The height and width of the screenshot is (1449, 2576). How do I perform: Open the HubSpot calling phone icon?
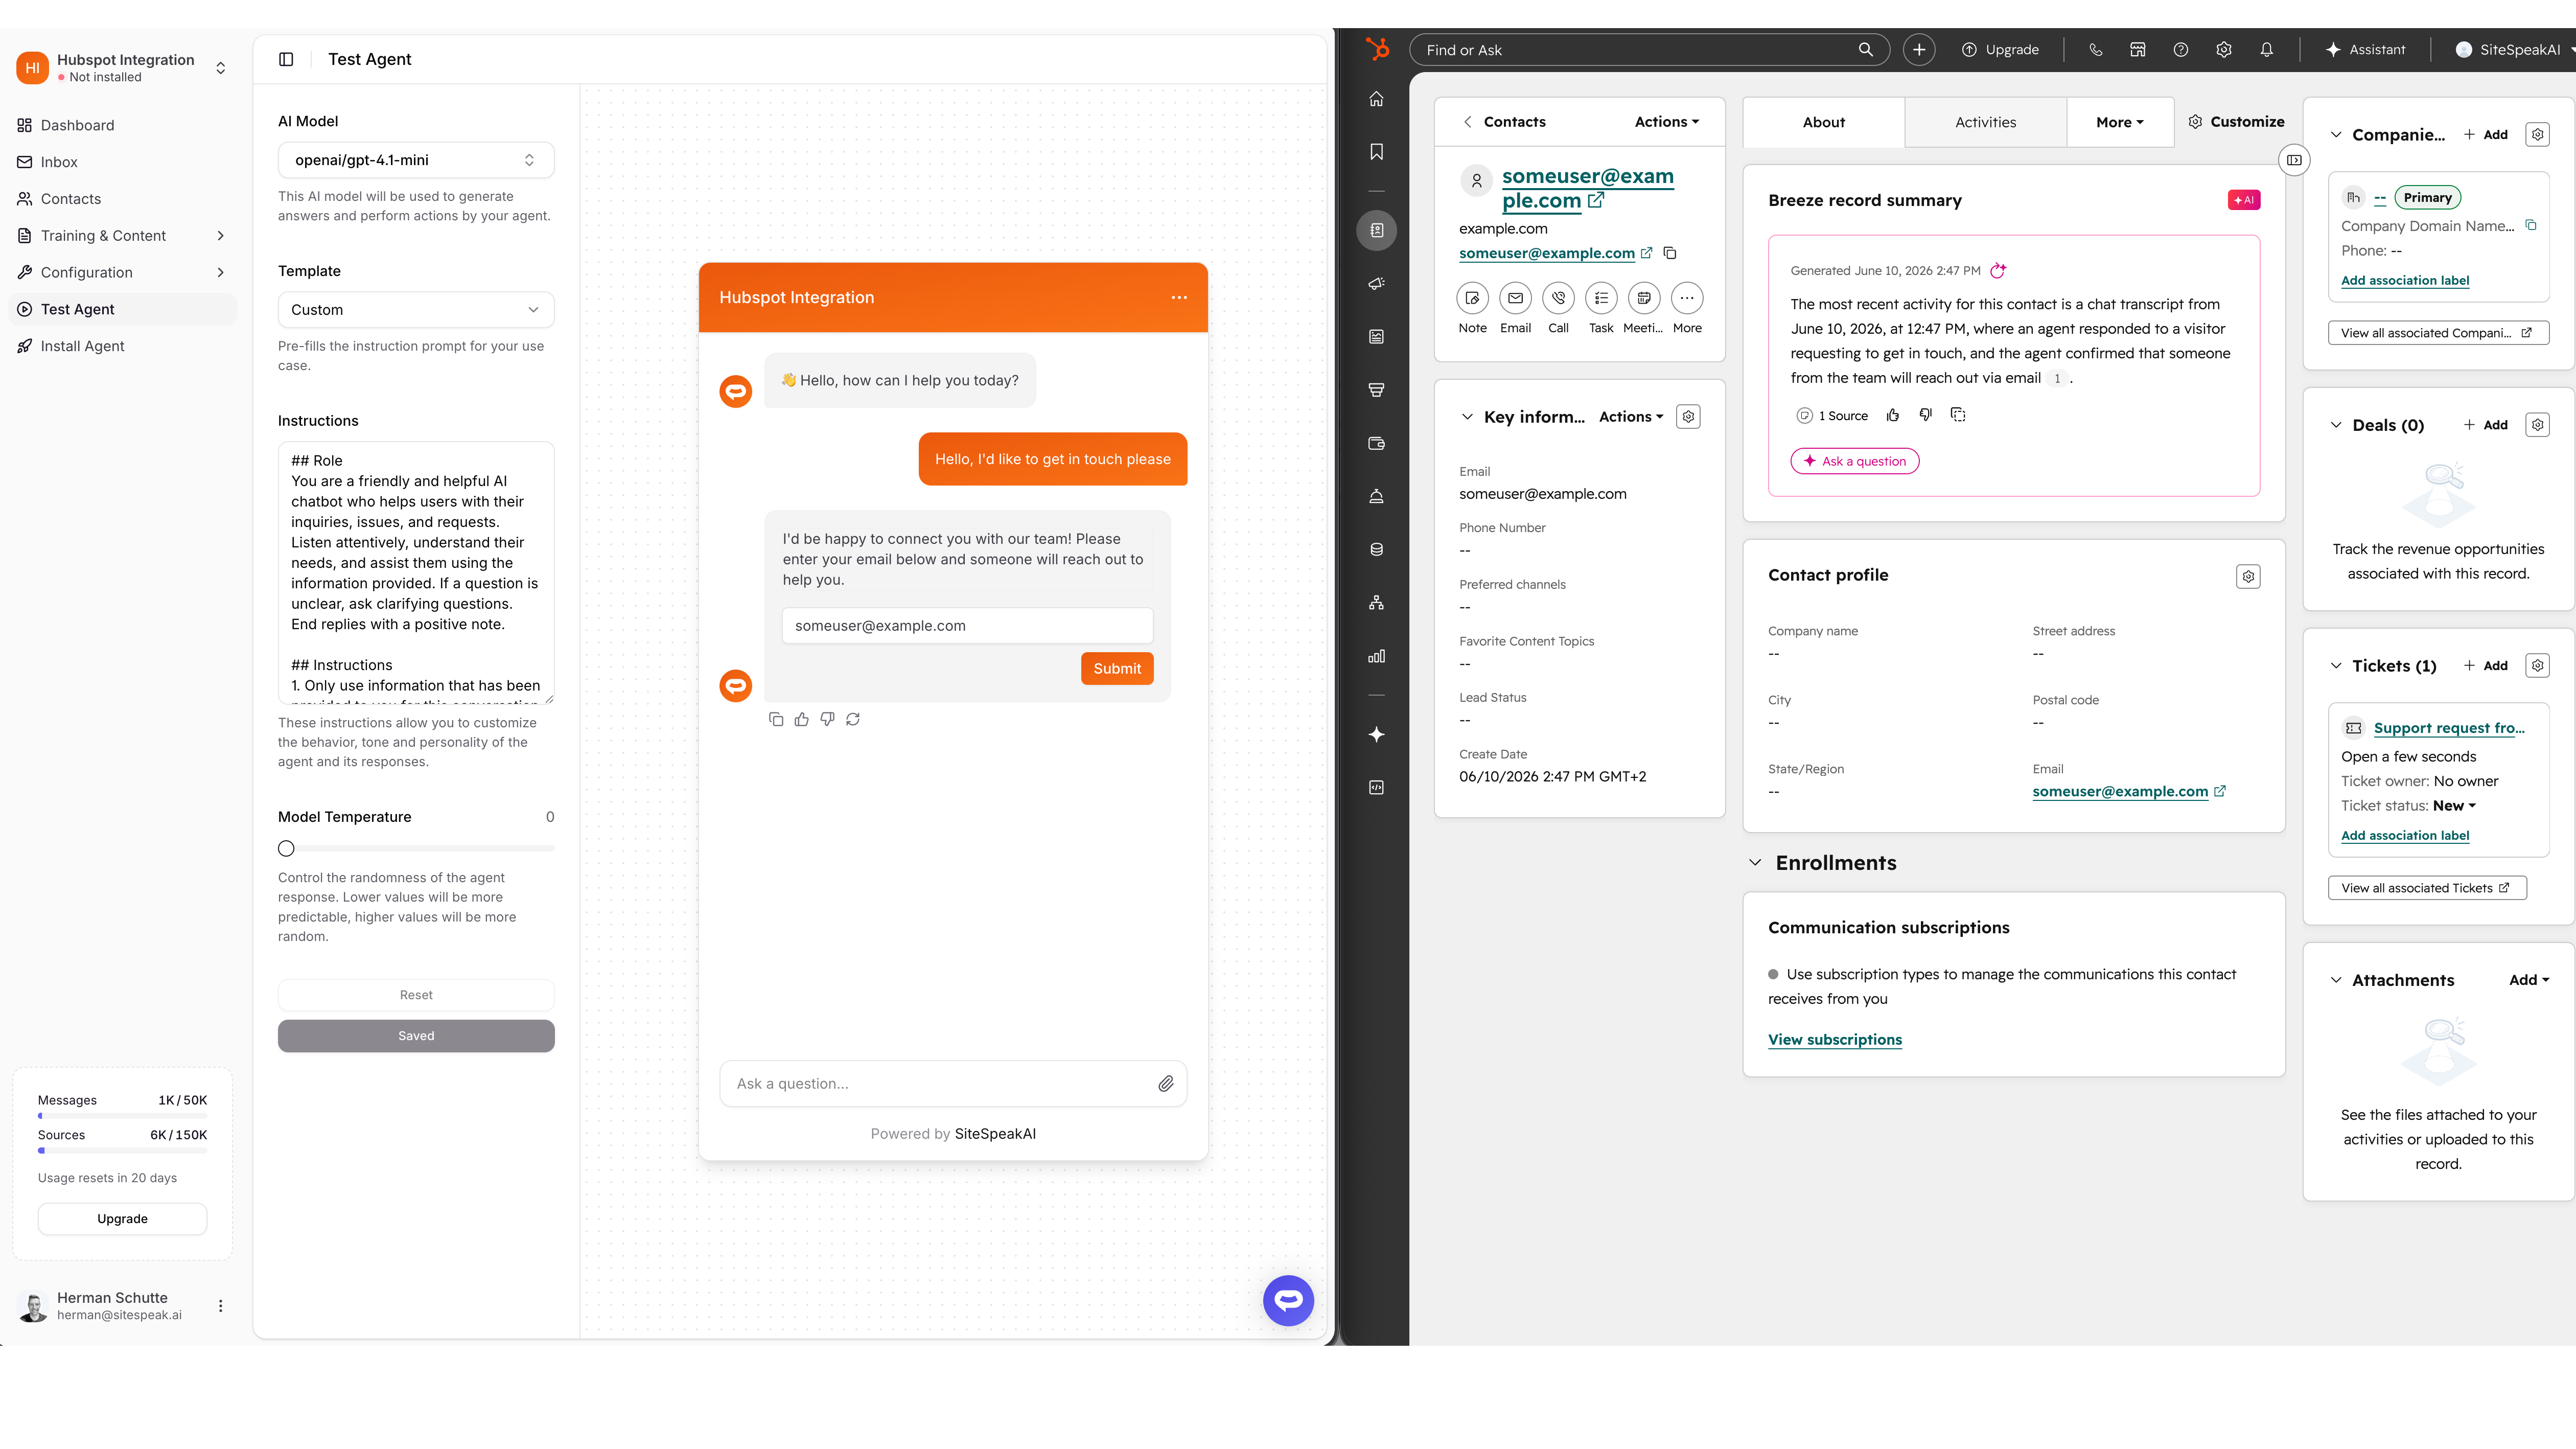[2095, 49]
